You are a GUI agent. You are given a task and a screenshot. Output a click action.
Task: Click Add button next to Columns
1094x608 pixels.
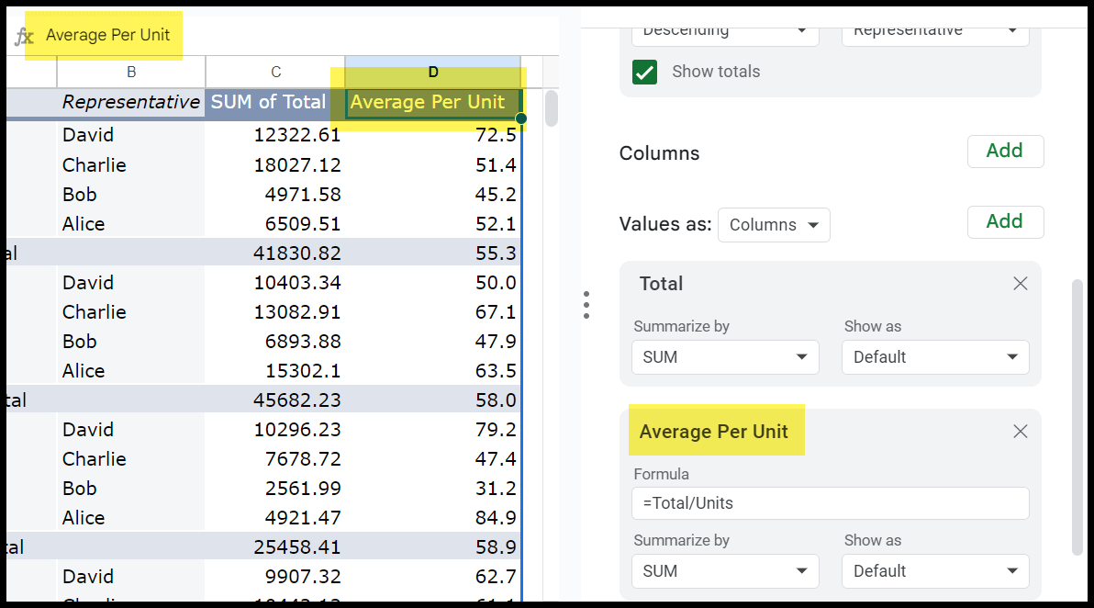[1005, 151]
